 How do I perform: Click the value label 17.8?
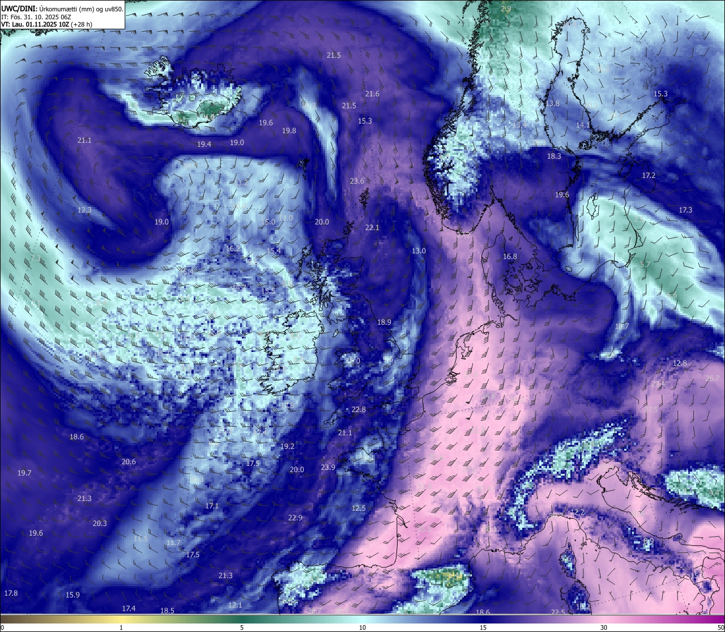(x=11, y=593)
